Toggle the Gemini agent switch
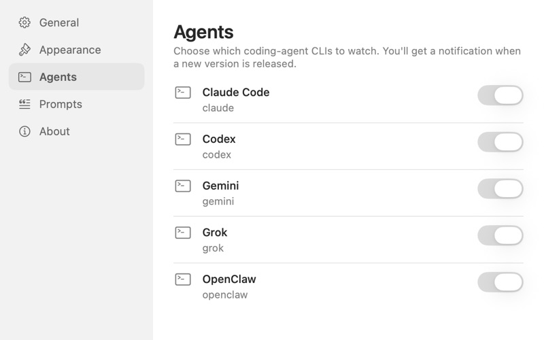The image size is (544, 340). tap(500, 189)
